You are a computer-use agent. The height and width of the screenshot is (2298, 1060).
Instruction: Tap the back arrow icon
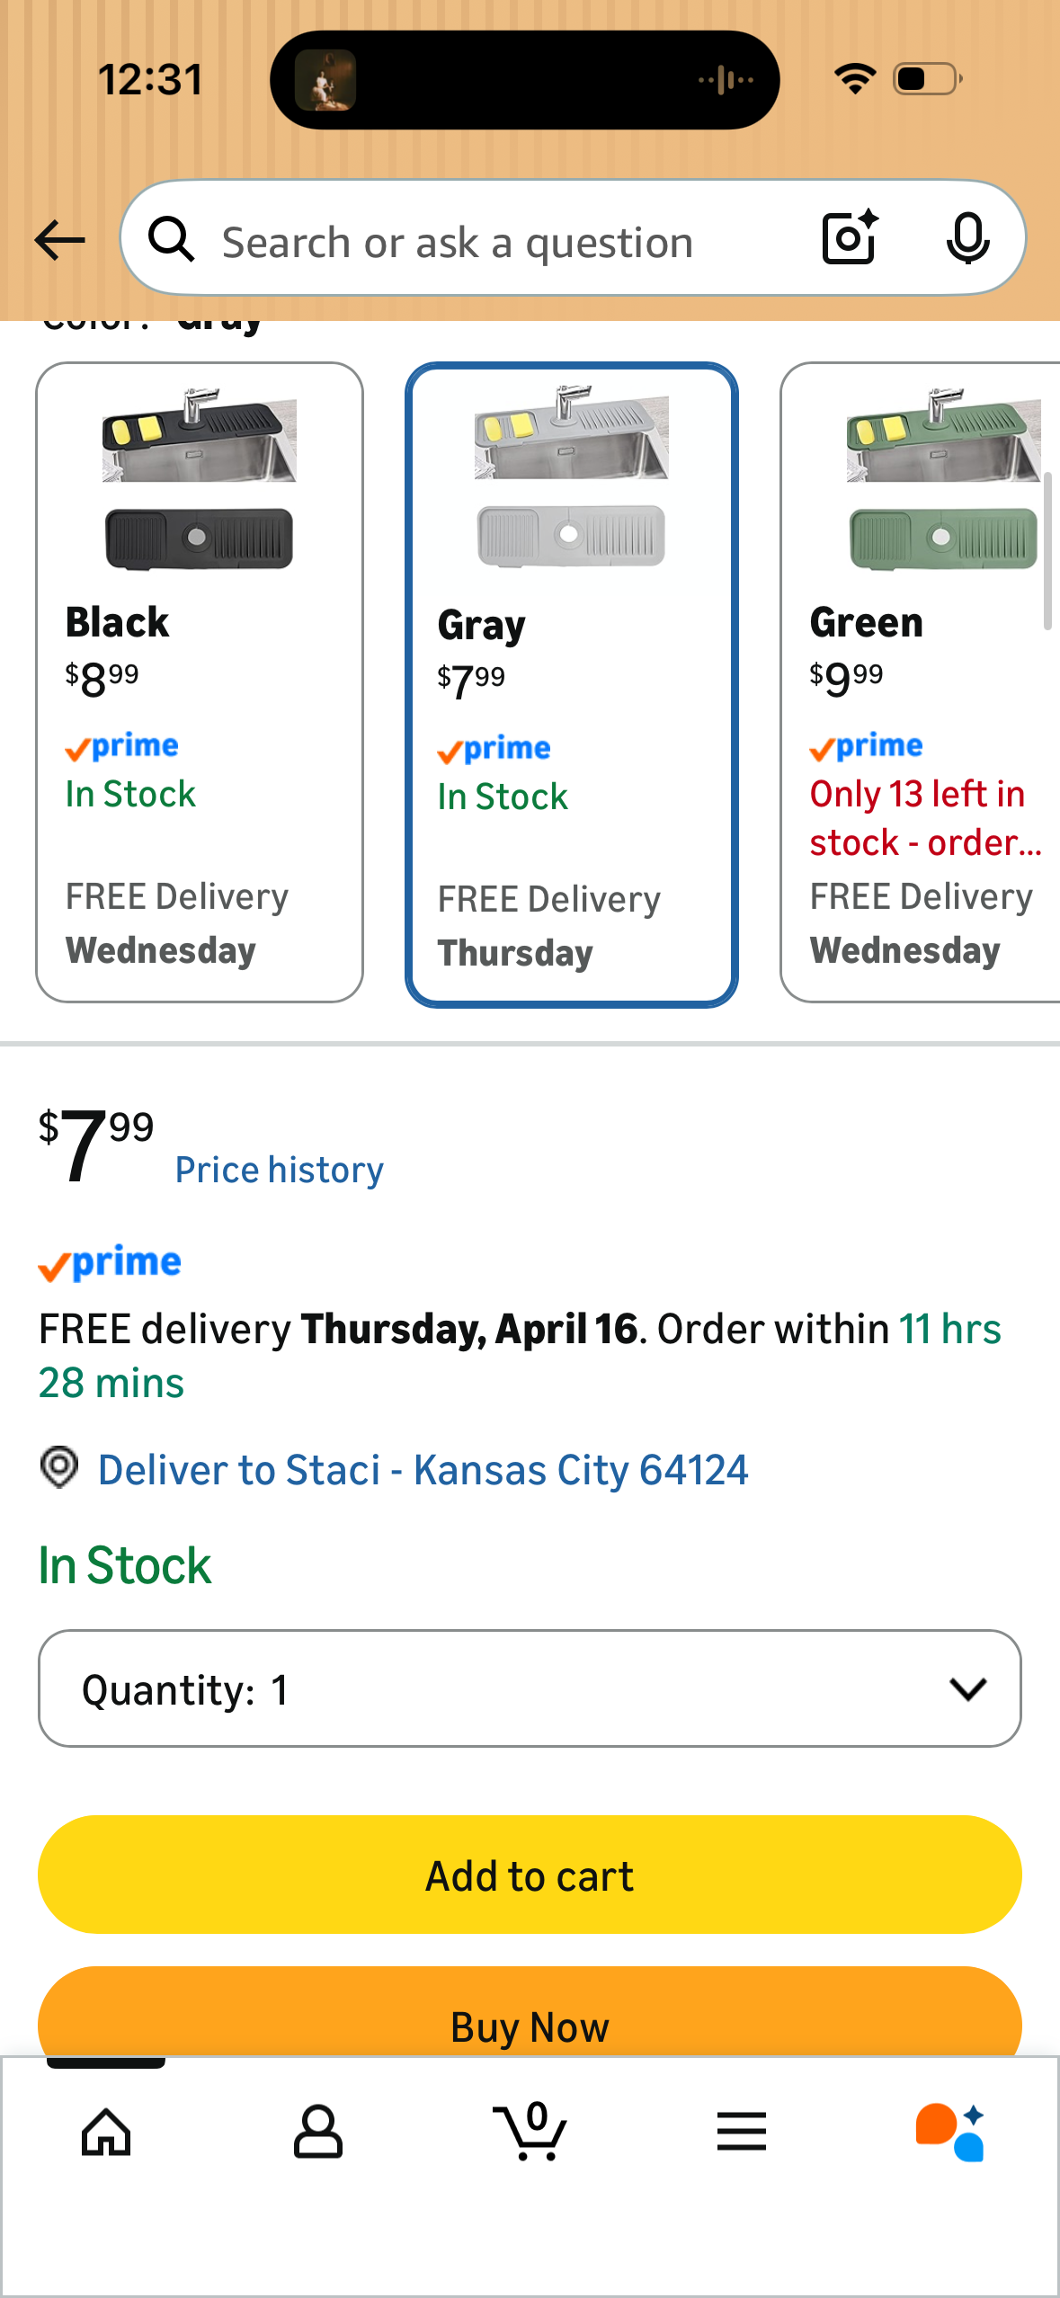click(59, 240)
